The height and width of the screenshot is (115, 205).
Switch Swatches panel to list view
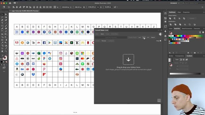tap(200, 32)
